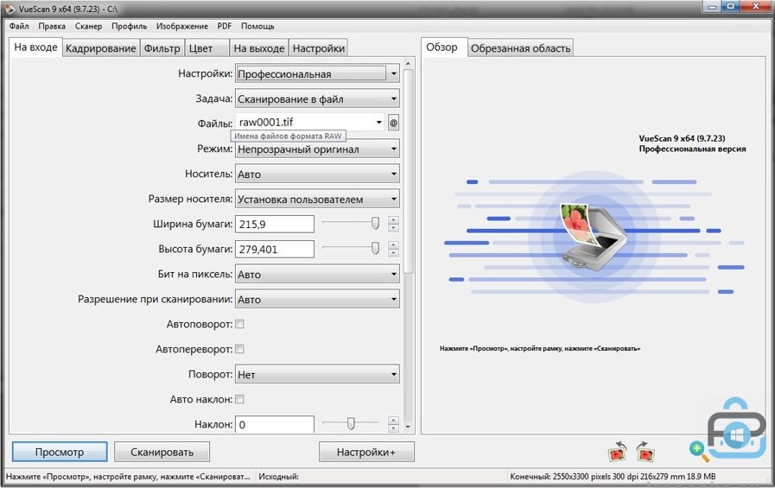Decrease Ширина бумаги with stepper down arrow

[393, 228]
